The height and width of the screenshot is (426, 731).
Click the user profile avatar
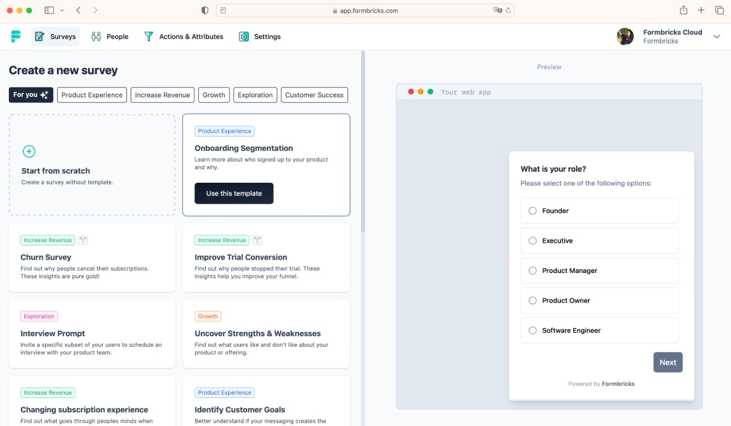(x=625, y=37)
